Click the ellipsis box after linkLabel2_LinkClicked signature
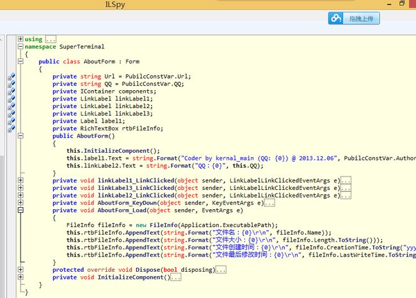The width and height of the screenshot is (416, 298). tap(346, 195)
